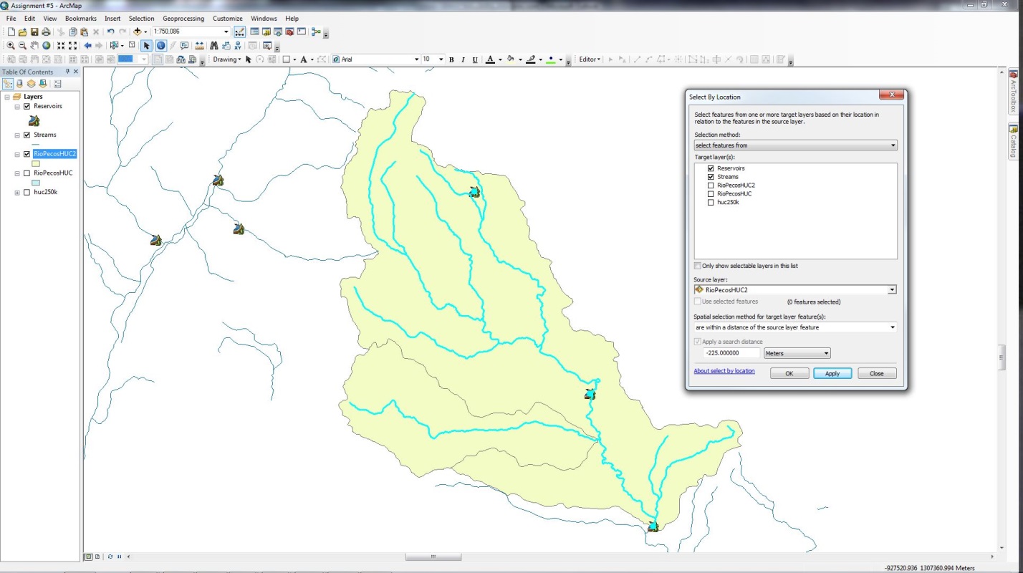Check RioPecosHUC2 in Target layer(s) list

pyautogui.click(x=711, y=186)
